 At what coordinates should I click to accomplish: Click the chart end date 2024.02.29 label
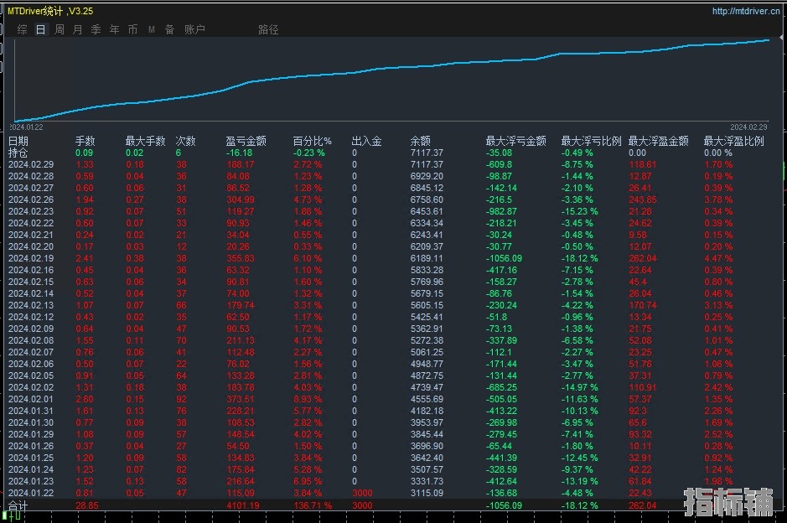point(748,127)
